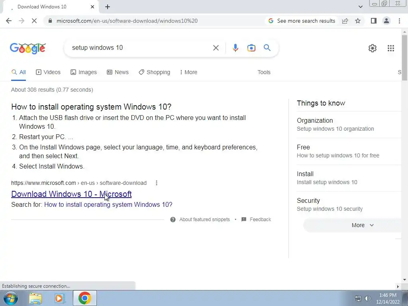The height and width of the screenshot is (306, 408).
Task: Click the Chrome taskbar icon
Action: tap(84, 298)
